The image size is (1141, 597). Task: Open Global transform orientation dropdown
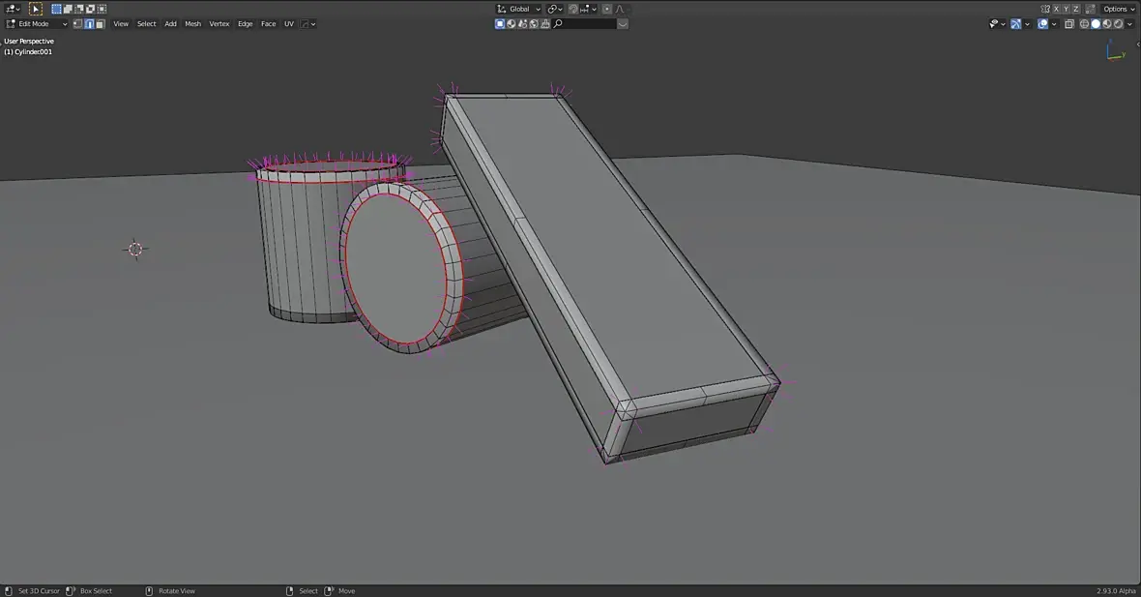(518, 9)
